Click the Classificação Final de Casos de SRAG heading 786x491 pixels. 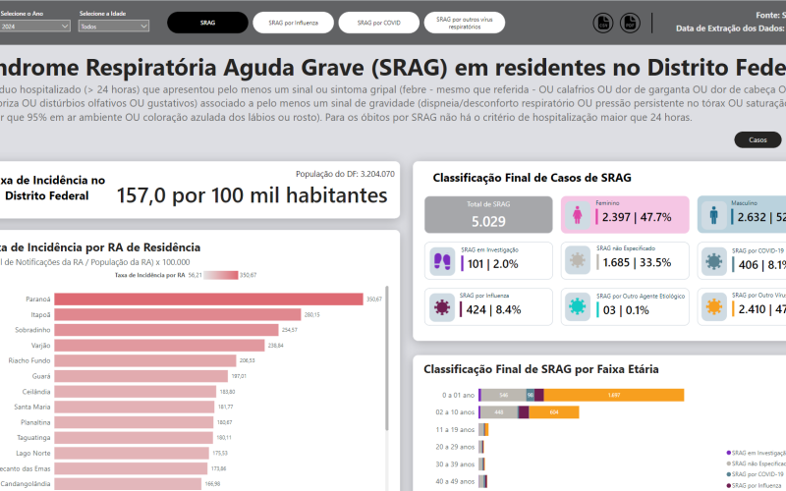(x=532, y=178)
